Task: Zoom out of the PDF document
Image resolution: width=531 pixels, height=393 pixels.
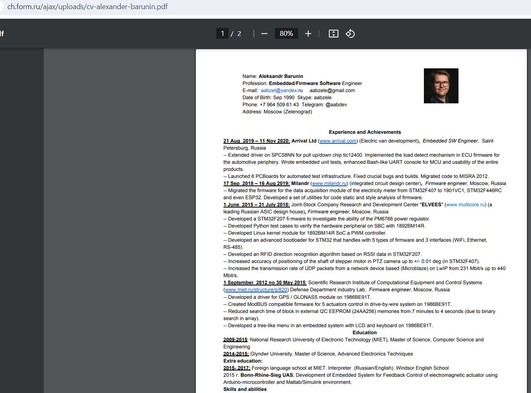Action: pyautogui.click(x=264, y=34)
